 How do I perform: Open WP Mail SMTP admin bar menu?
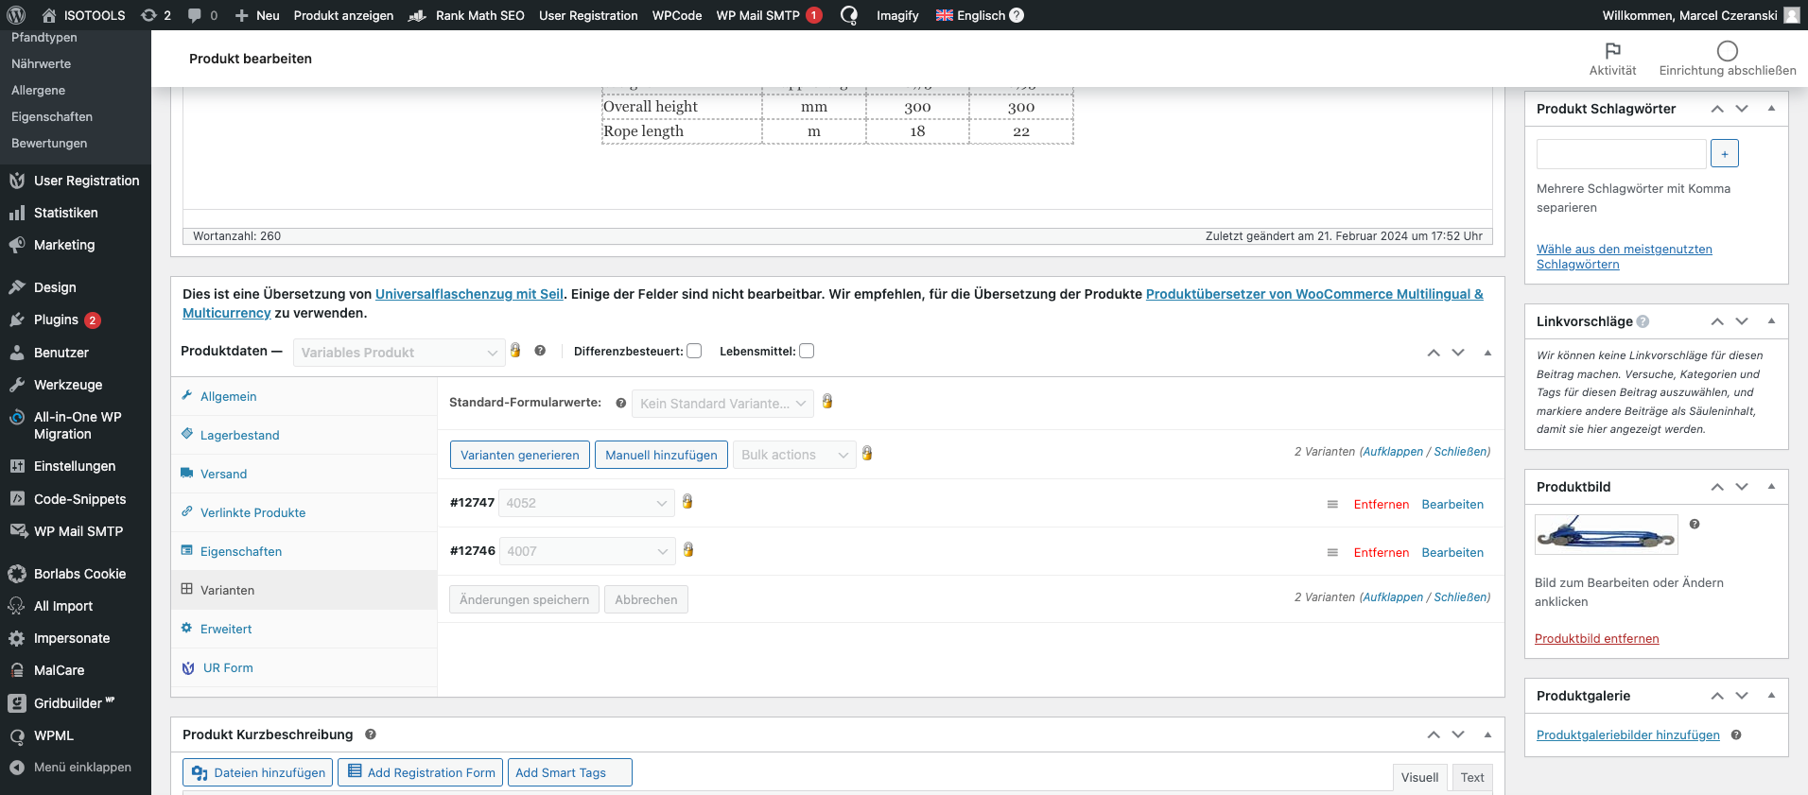[769, 15]
